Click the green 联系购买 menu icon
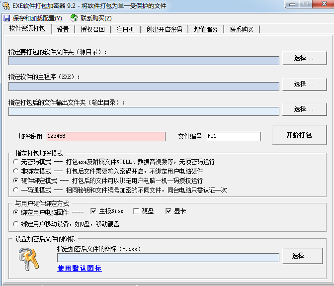The height and width of the screenshot is (286, 334). click(74, 18)
